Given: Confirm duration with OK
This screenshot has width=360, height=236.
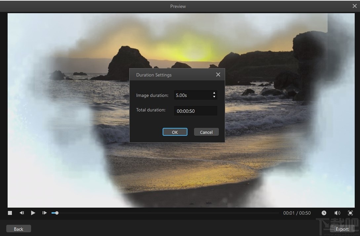Looking at the screenshot, I should [x=175, y=132].
